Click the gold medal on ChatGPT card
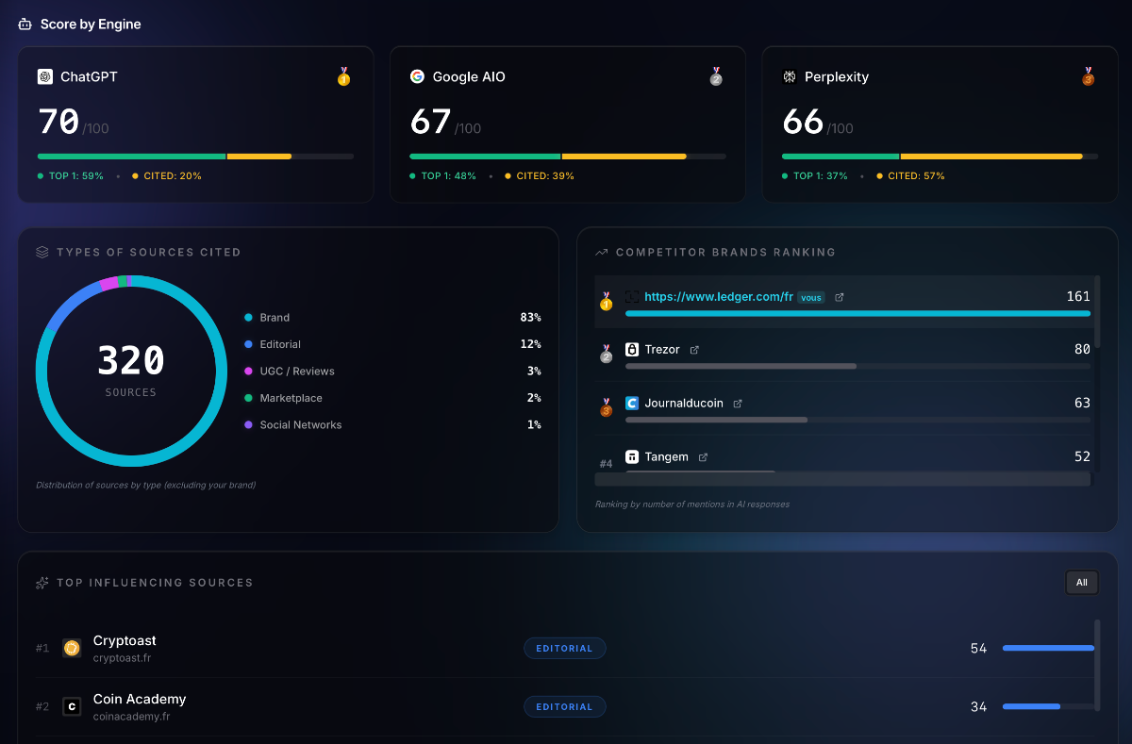This screenshot has height=744, width=1132. click(x=343, y=76)
